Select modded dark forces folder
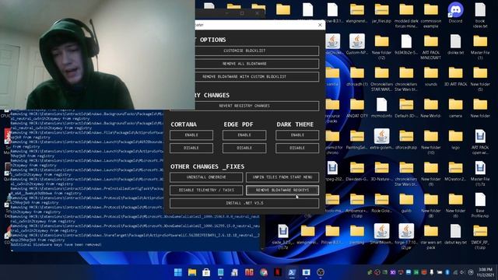Viewport: 498px width, 280px height. pyautogui.click(x=406, y=16)
